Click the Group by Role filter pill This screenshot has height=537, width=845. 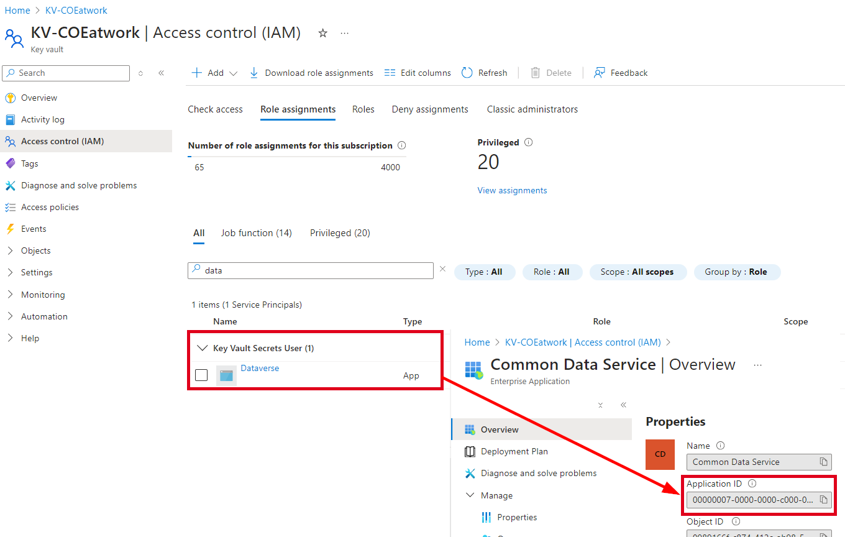[736, 272]
